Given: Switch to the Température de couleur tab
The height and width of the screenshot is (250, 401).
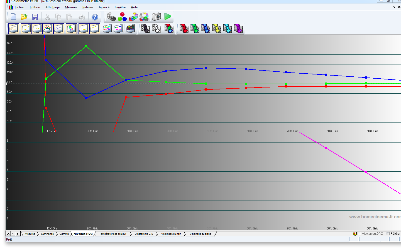Looking at the screenshot, I should click(113, 234).
